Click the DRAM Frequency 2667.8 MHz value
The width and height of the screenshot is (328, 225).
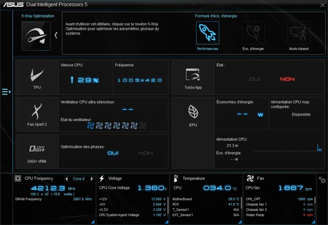tap(82, 199)
